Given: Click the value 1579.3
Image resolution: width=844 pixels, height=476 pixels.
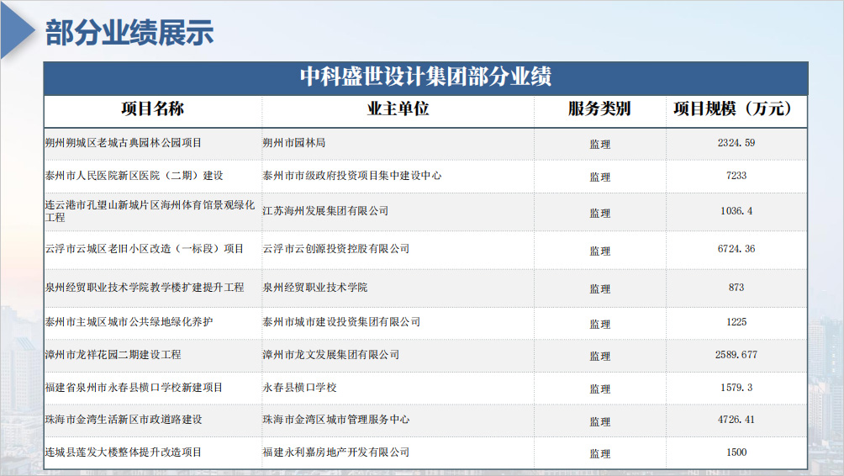Looking at the screenshot, I should click(736, 388).
